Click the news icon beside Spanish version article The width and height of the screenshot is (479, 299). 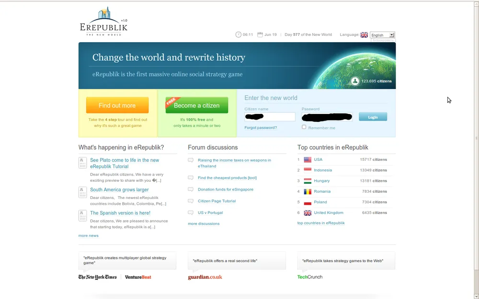pyautogui.click(x=82, y=215)
